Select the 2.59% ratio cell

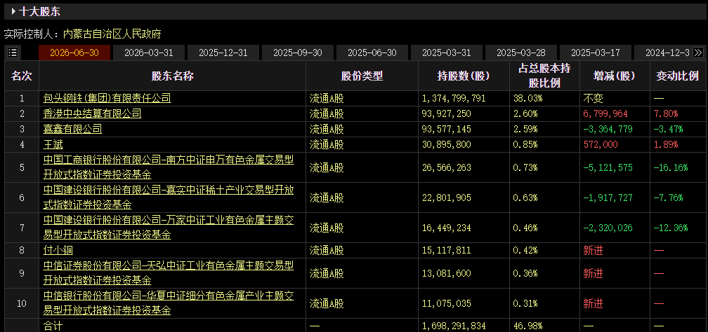[x=525, y=130]
